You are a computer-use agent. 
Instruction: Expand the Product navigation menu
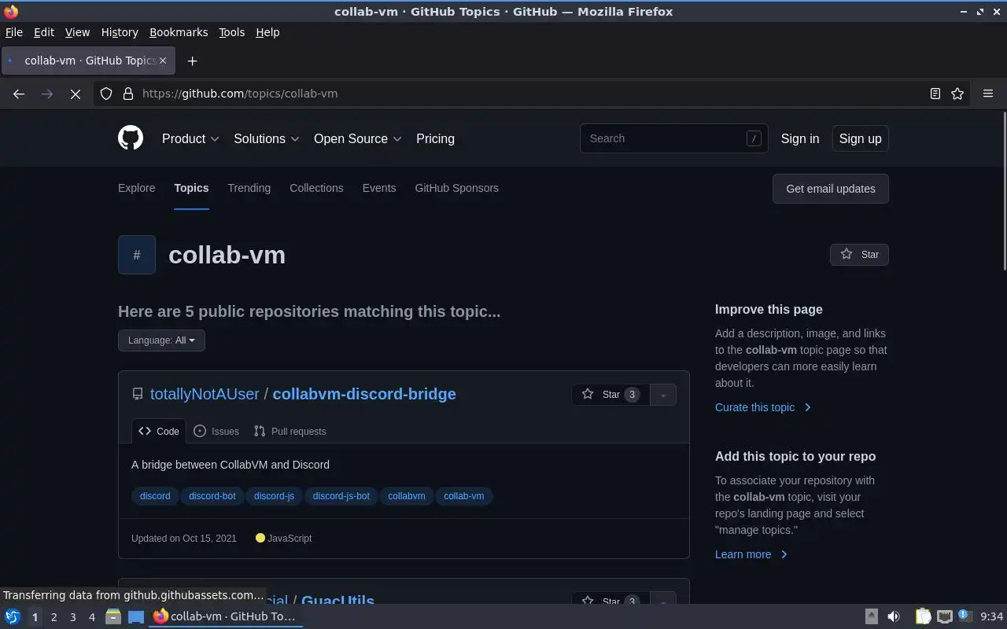point(190,138)
